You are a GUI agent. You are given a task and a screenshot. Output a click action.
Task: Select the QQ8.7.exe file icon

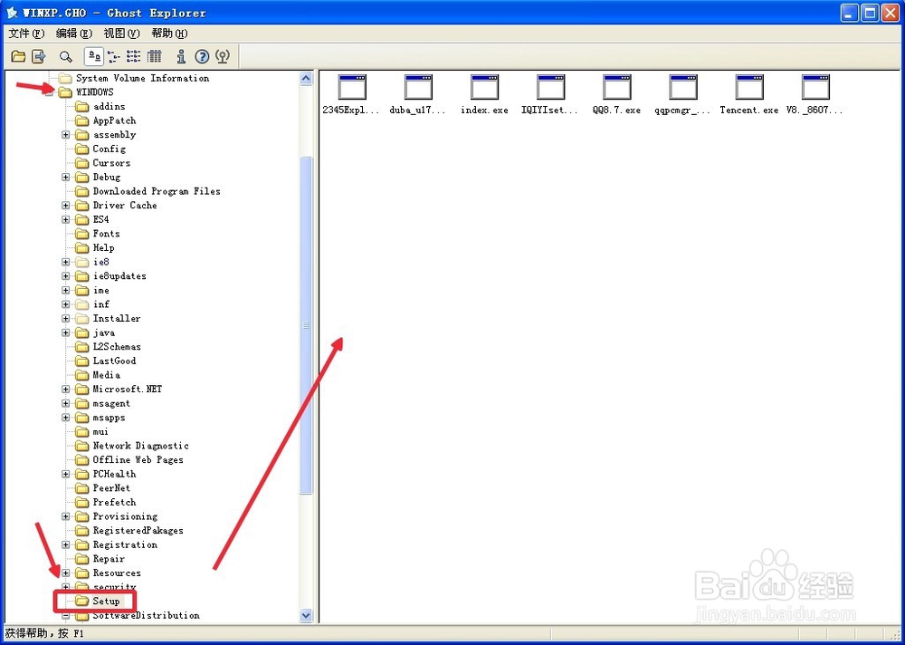tap(617, 87)
